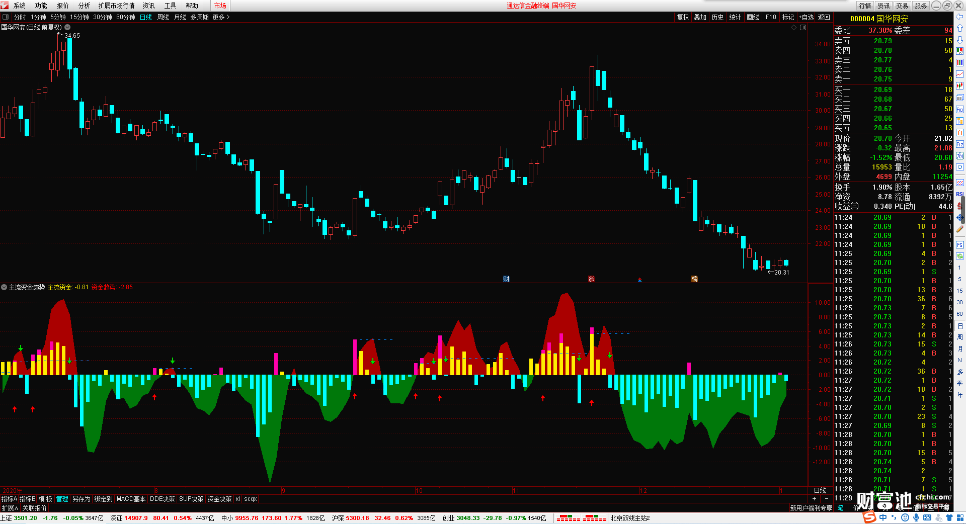Viewport: 966px width, 524px height.
Task: Click the shirt skin icon in IME bar
Action: [949, 517]
